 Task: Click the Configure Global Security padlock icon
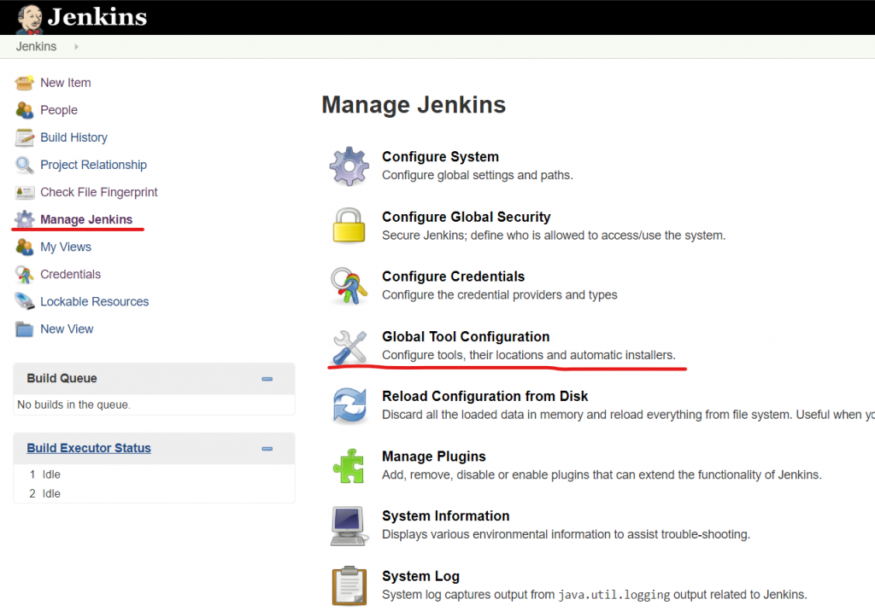pyautogui.click(x=349, y=225)
